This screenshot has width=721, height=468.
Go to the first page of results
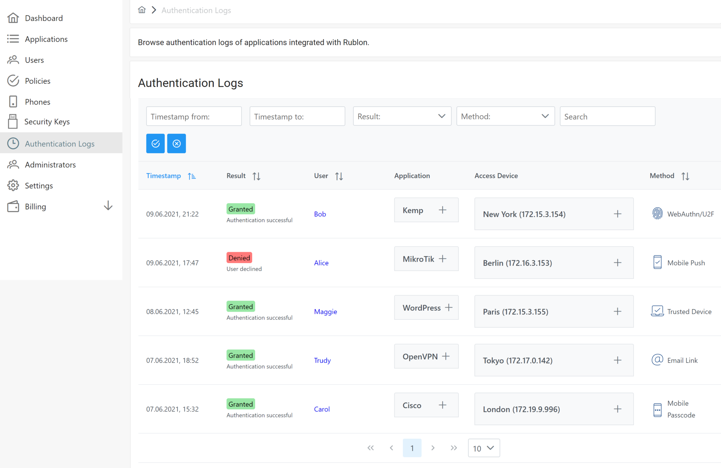click(x=370, y=448)
